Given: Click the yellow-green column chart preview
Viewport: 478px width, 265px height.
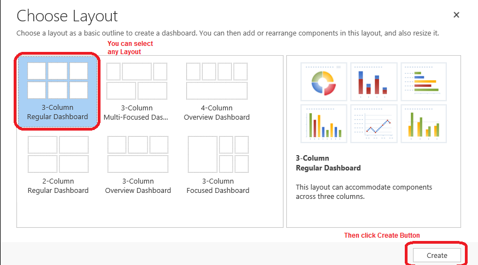Looking at the screenshot, I should 424,123.
